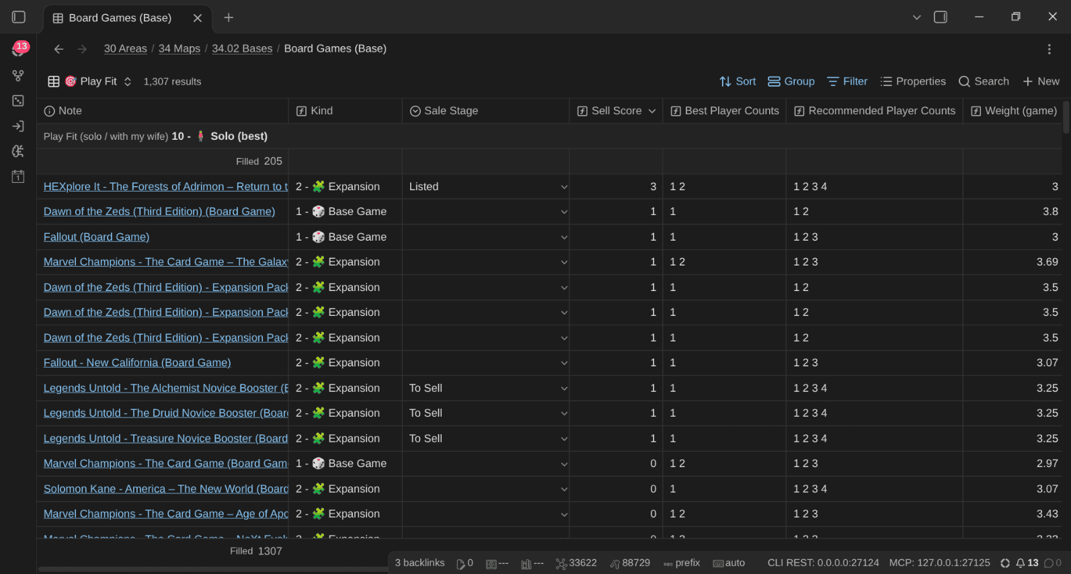Viewport: 1071px width, 574px height.
Task: Click the dice icon in the left sidebar
Action: (x=18, y=101)
